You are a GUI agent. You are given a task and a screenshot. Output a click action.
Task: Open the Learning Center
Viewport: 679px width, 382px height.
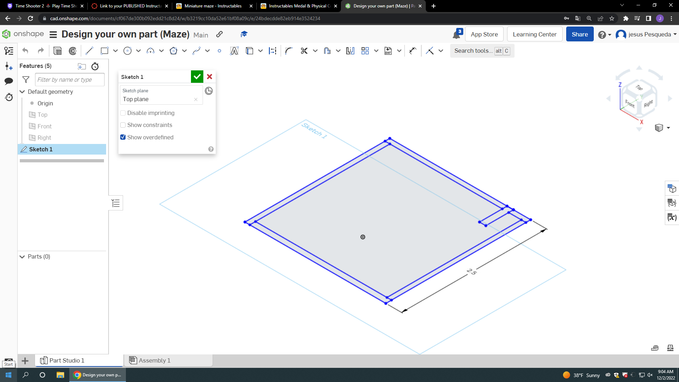(x=534, y=34)
